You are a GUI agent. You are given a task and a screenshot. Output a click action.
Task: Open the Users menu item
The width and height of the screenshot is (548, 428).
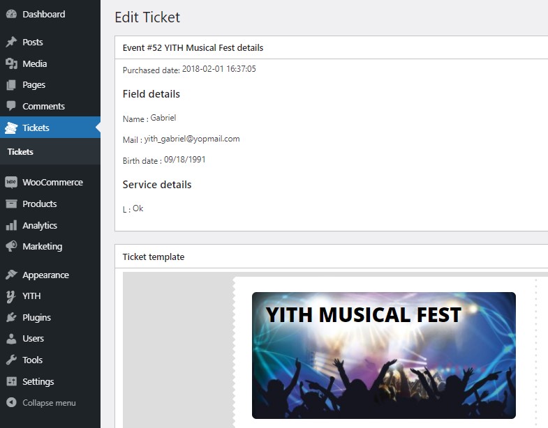pyautogui.click(x=33, y=339)
